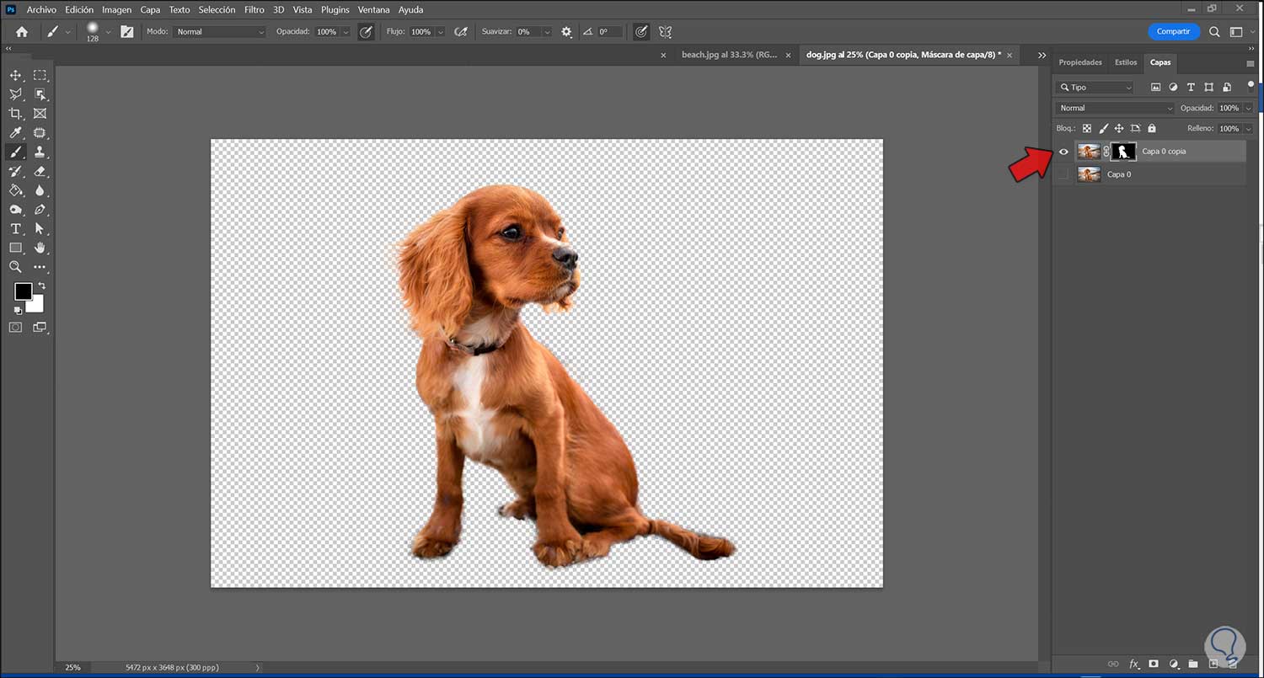Select the layer mask thumbnail of Capa 0 copia
Viewport: 1264px width, 678px height.
tap(1123, 152)
